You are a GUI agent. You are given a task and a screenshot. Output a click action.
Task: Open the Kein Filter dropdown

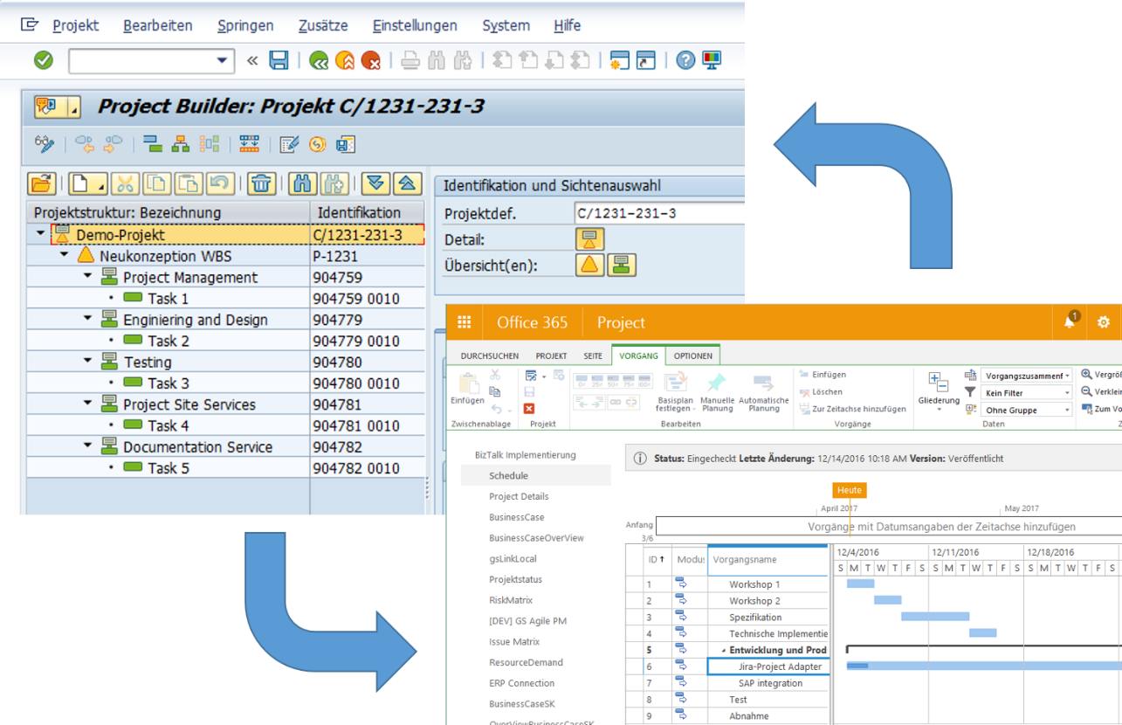(1066, 393)
